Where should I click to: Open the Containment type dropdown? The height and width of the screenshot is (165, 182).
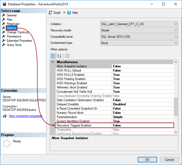coord(139,43)
